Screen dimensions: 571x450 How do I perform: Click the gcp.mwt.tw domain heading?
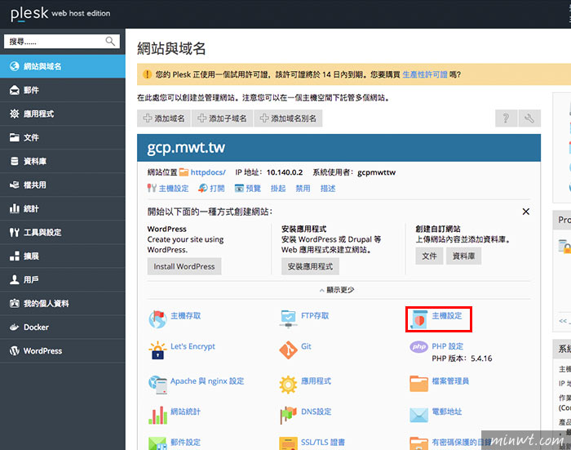186,148
